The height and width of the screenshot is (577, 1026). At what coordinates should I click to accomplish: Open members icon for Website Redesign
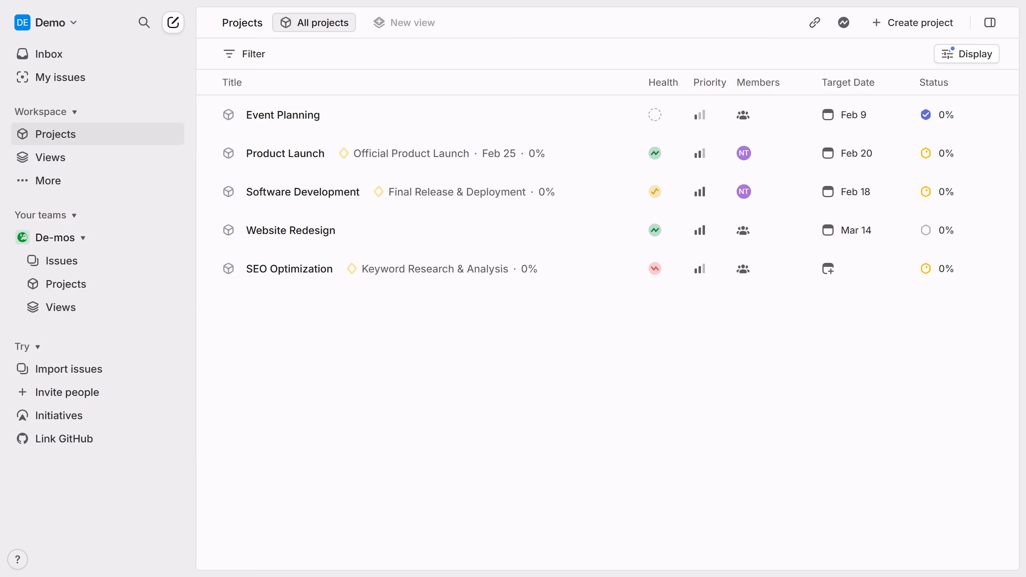743,230
